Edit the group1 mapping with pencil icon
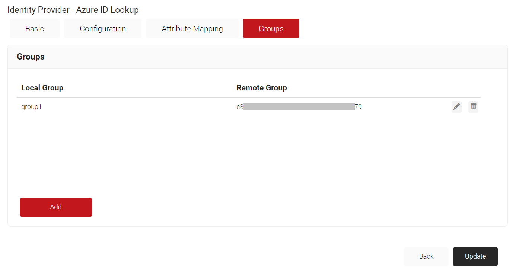Image resolution: width=516 pixels, height=276 pixels. (x=456, y=107)
